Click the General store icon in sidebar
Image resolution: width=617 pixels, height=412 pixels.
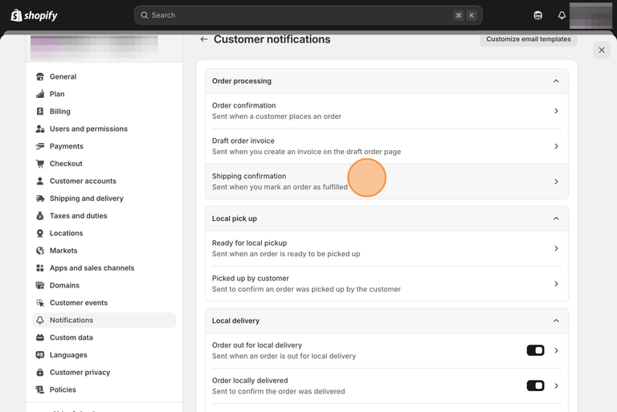click(40, 77)
